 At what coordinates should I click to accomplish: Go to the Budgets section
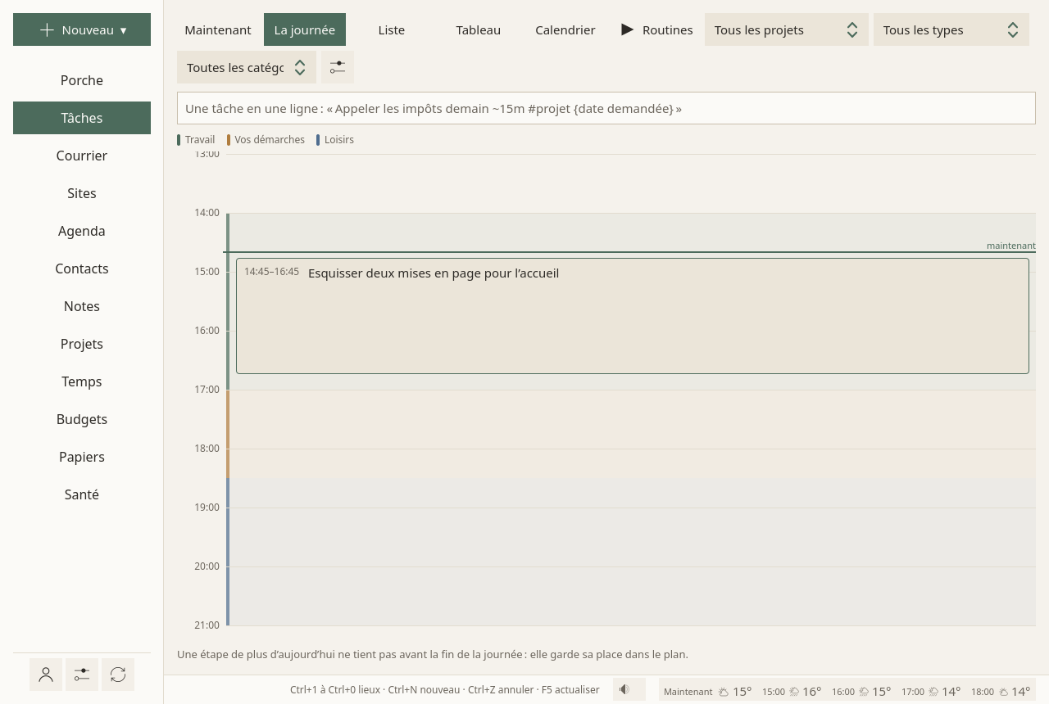coord(82,419)
